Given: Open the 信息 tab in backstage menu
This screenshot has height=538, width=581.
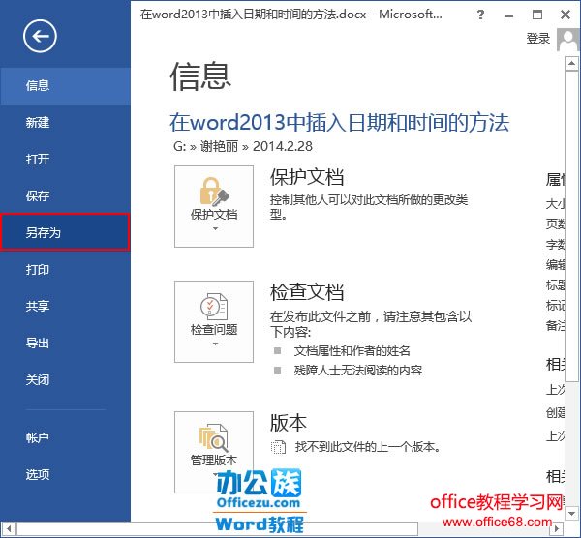Looking at the screenshot, I should click(x=65, y=86).
